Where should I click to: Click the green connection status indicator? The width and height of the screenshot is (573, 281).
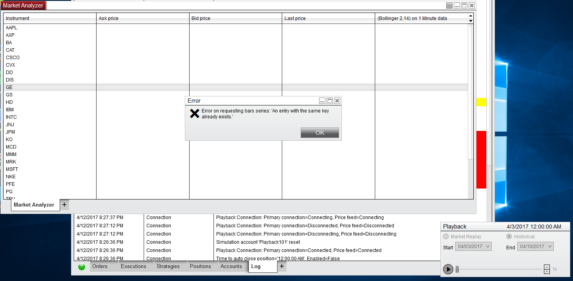[82, 267]
